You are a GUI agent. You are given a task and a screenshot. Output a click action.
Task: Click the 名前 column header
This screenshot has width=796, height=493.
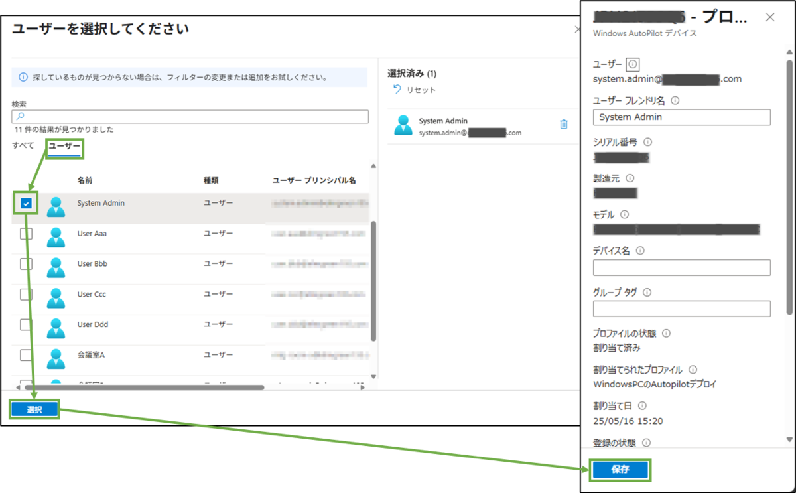(85, 180)
